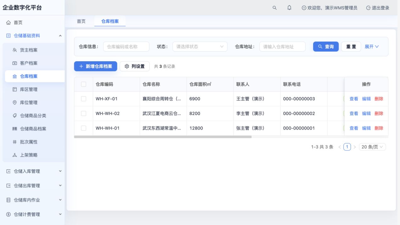Click the 仓储计费管理 dollar icon

pos(8,214)
